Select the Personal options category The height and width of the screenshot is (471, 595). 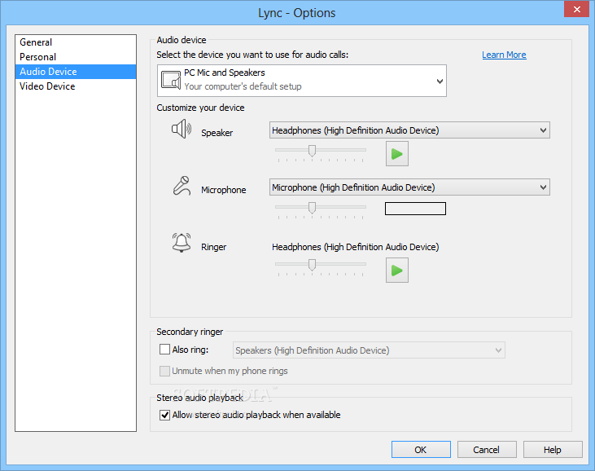coord(76,57)
